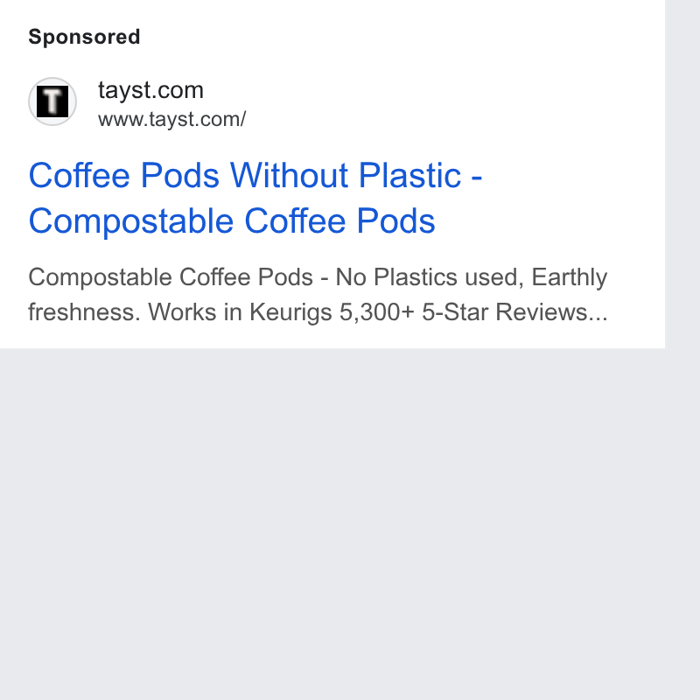Viewport: 700px width, 700px height.
Task: Click the Tayst black T favicon
Action: (52, 101)
